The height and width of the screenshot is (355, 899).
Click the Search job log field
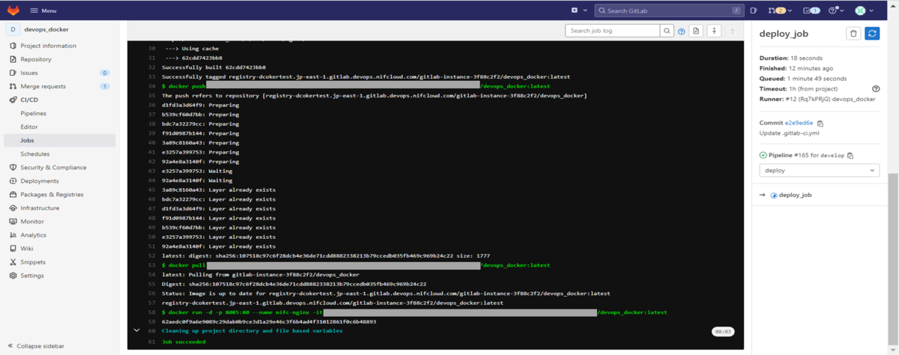(612, 31)
